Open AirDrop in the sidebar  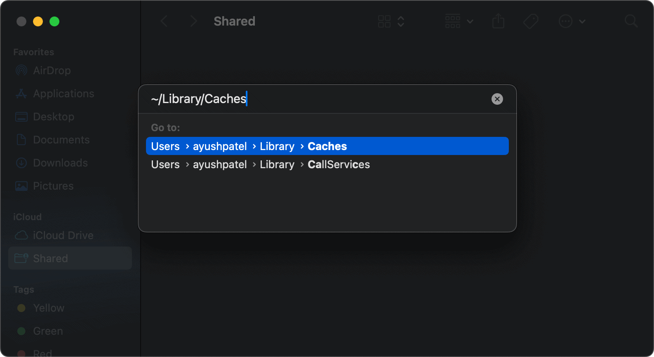pos(52,70)
